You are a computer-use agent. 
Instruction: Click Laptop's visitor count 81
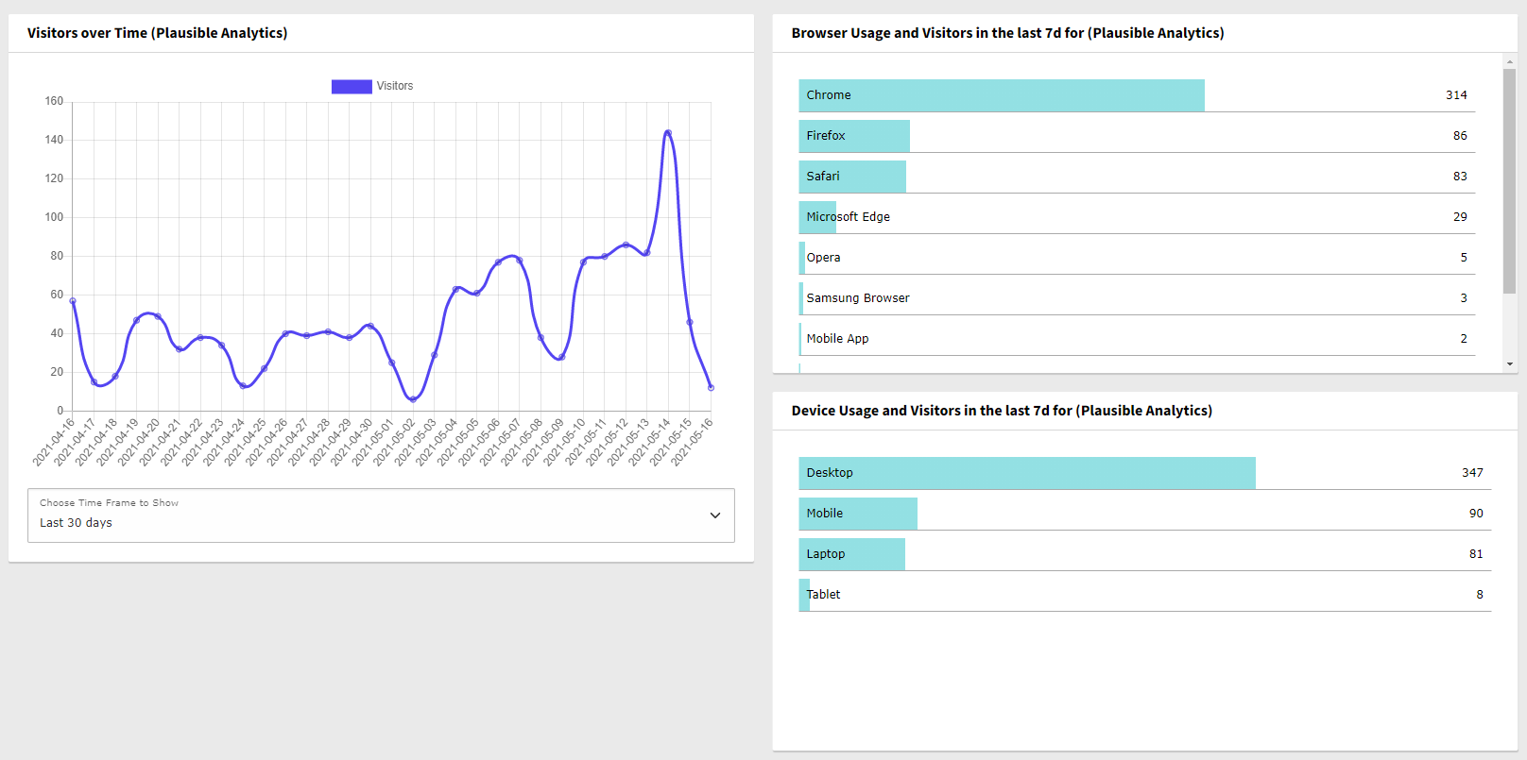[1476, 554]
